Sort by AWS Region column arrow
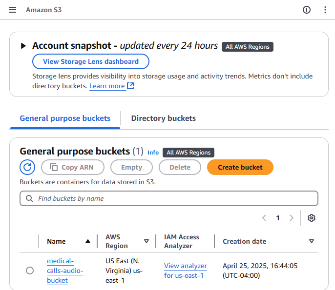Image resolution: width=335 pixels, height=290 pixels. (147, 241)
